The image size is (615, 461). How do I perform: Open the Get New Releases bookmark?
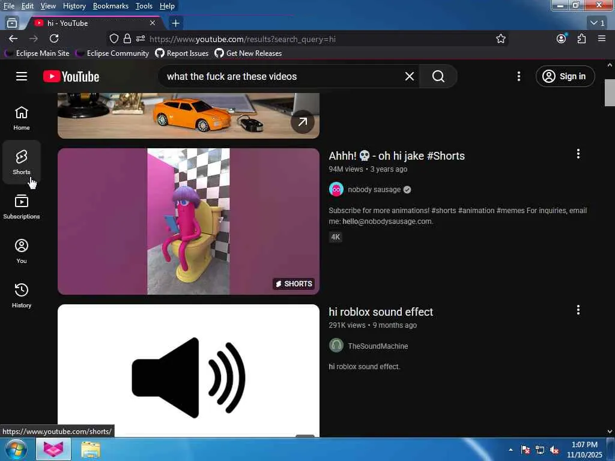coord(248,53)
